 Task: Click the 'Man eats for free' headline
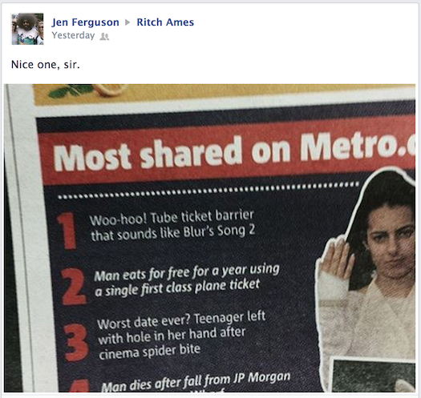pos(187,280)
